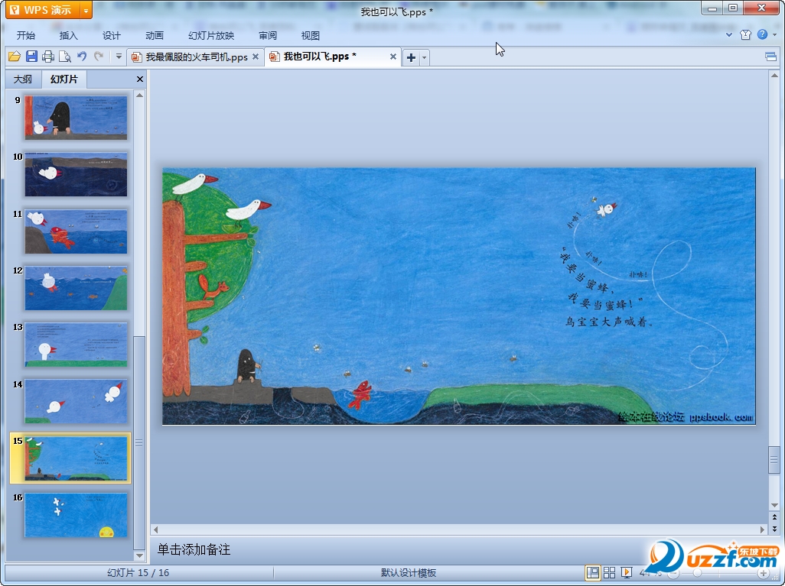
Task: Expand the new document dropdown arrow
Action: 424,57
